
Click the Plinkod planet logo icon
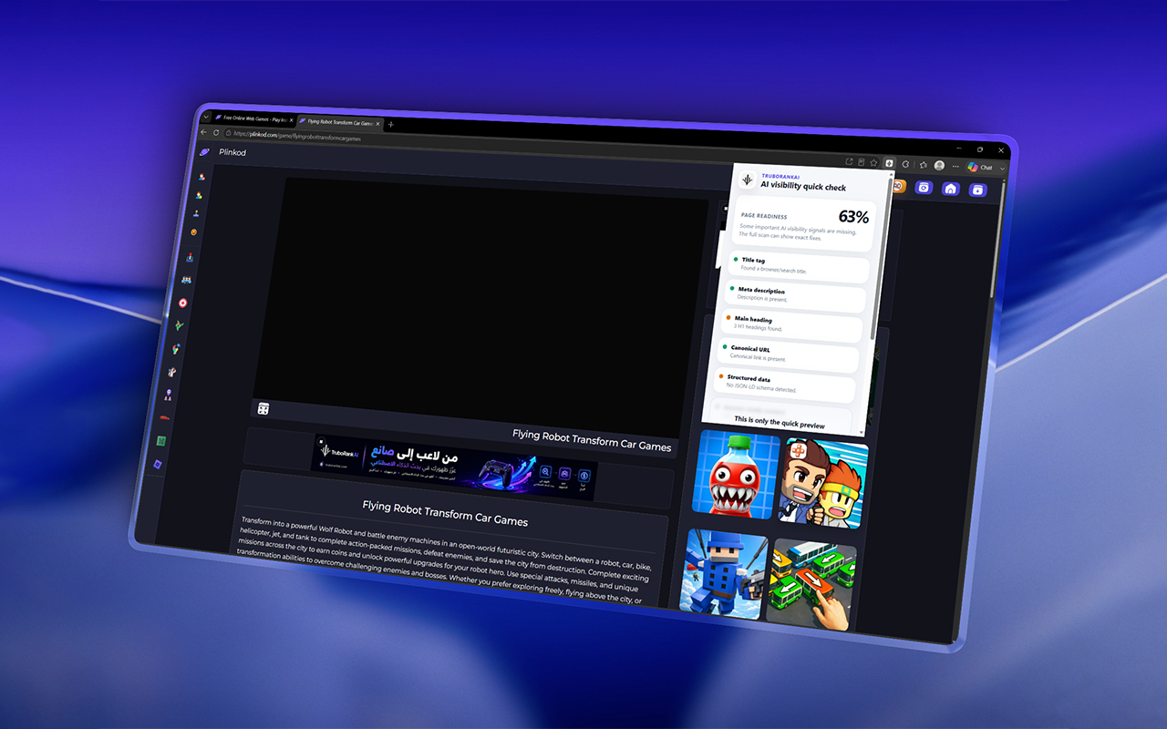tap(204, 152)
